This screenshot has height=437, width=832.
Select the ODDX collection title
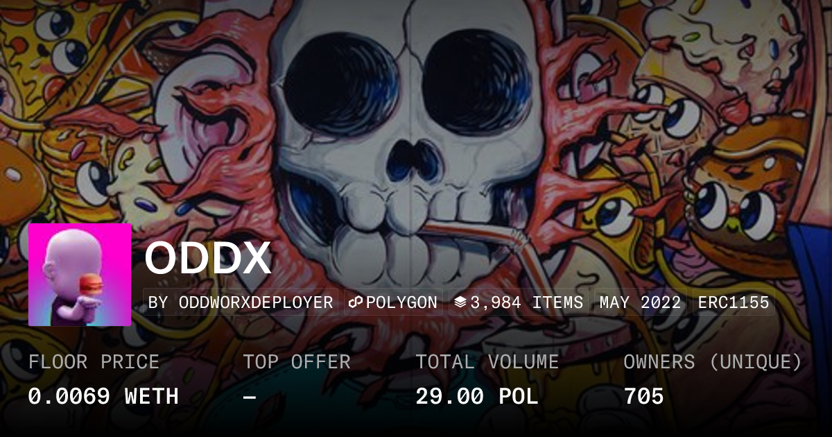click(x=208, y=258)
